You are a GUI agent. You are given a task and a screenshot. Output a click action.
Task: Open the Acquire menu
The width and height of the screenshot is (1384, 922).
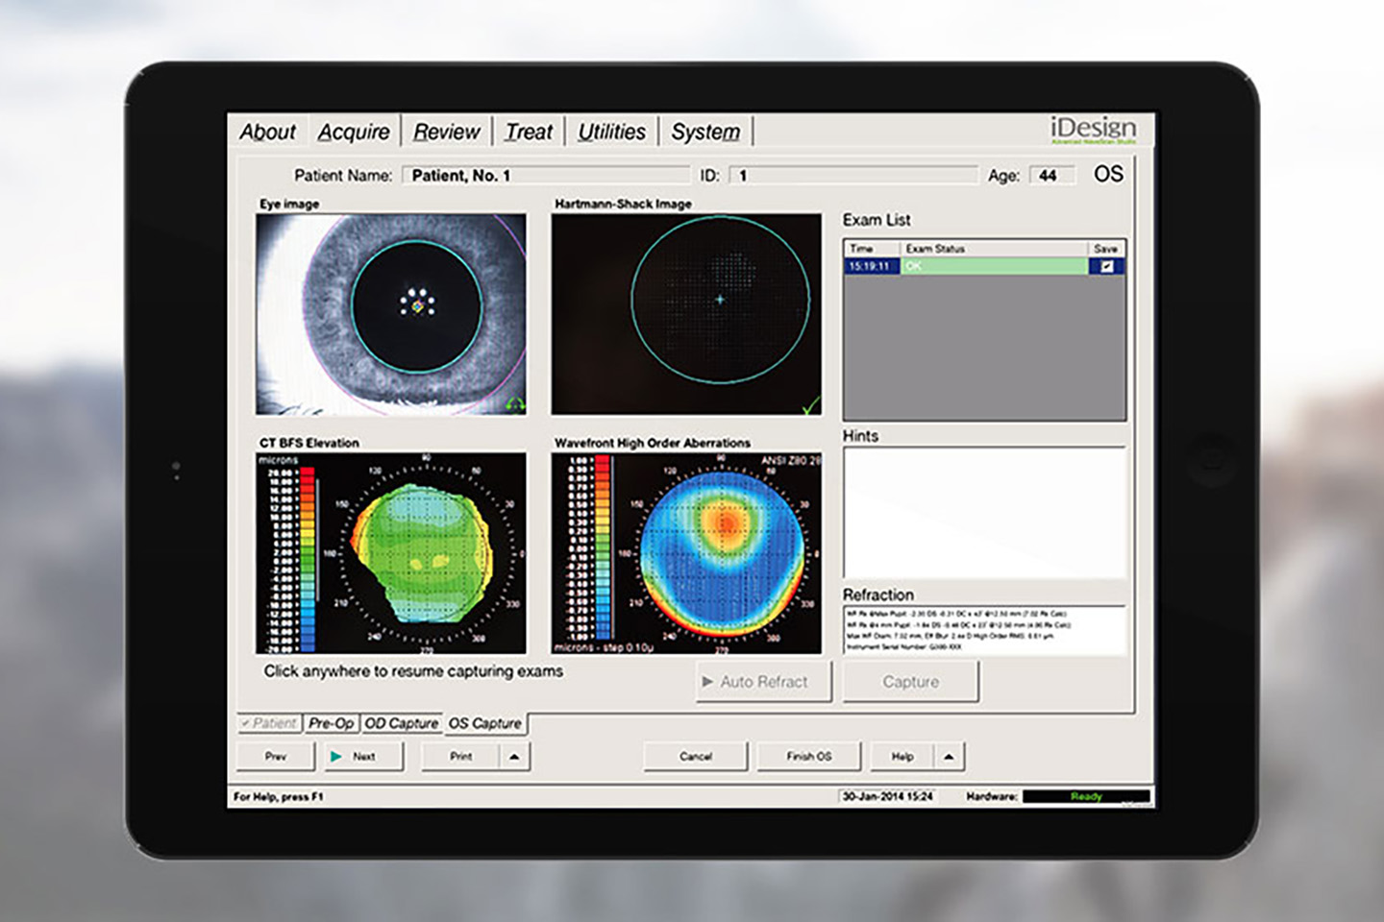[354, 132]
